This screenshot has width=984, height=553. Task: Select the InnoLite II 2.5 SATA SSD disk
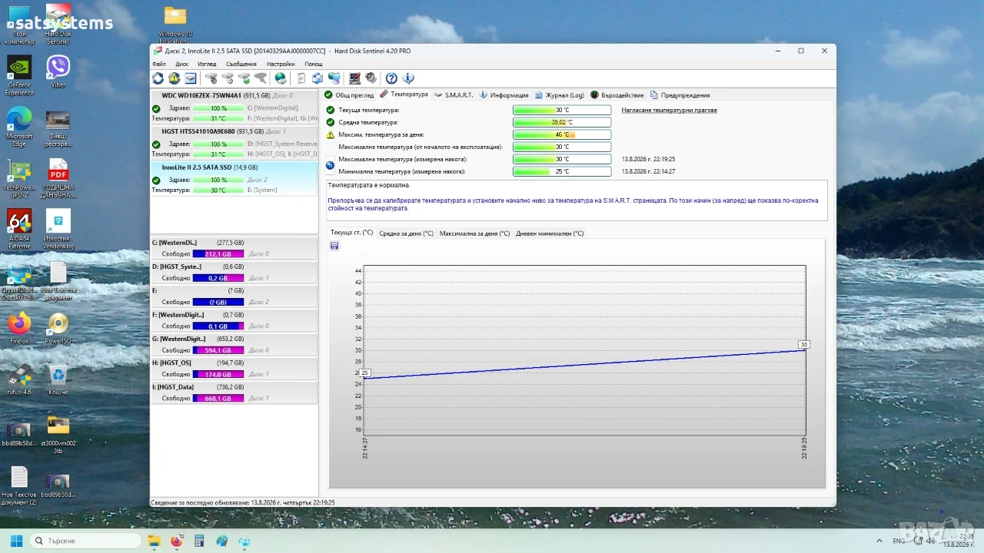tap(234, 179)
